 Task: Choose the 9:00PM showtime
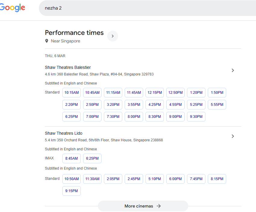(175, 117)
